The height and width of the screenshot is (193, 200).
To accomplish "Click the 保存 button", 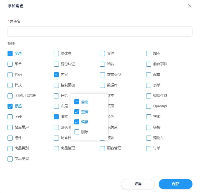I will coord(175,184).
